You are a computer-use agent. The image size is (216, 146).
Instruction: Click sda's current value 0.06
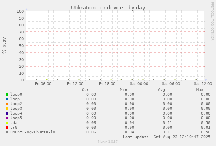tap(91, 123)
